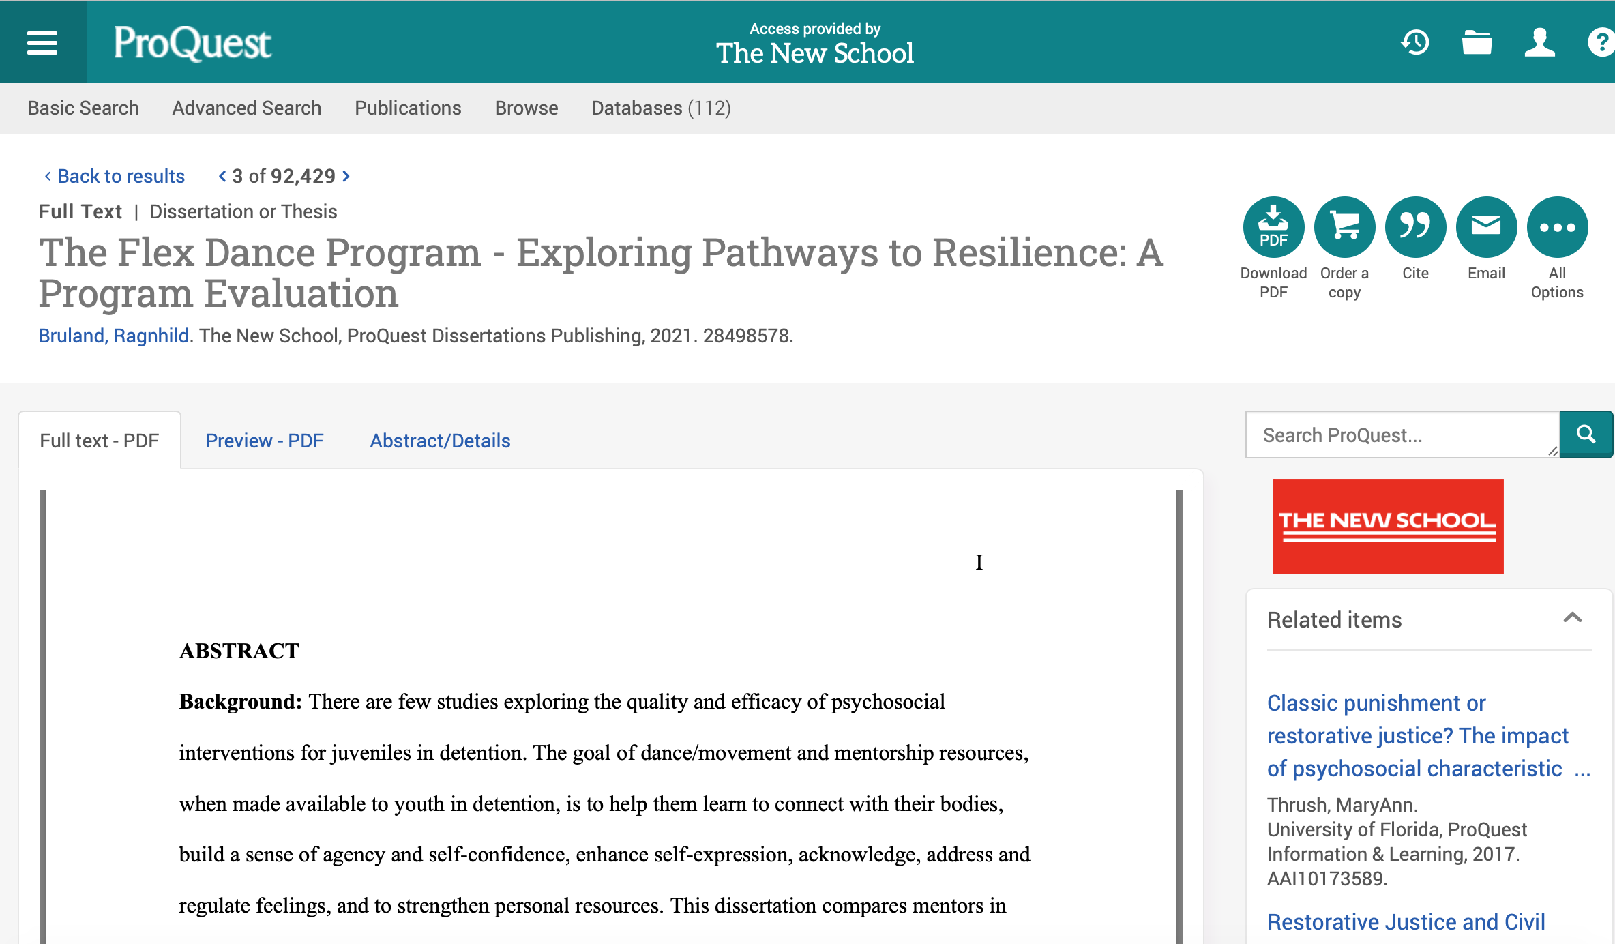This screenshot has width=1615, height=944.
Task: Click The New School header text
Action: (x=815, y=53)
